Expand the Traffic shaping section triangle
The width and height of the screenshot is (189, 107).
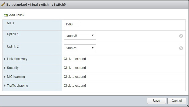pyautogui.click(x=5, y=86)
